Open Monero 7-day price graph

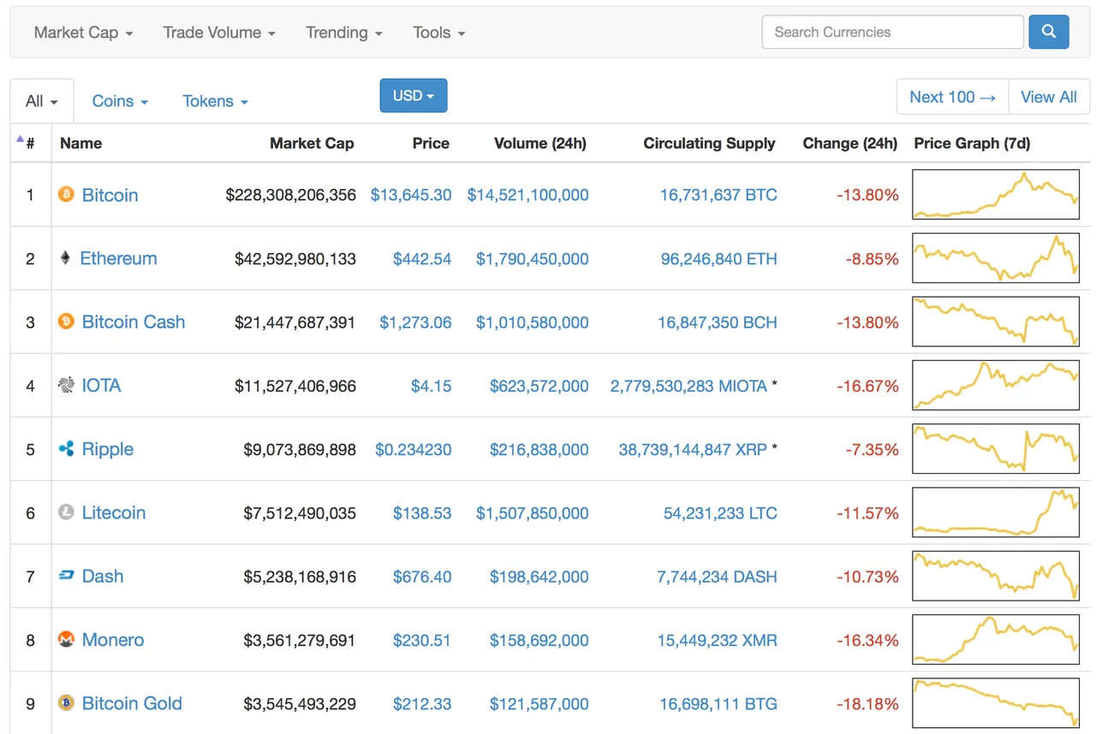pos(996,639)
